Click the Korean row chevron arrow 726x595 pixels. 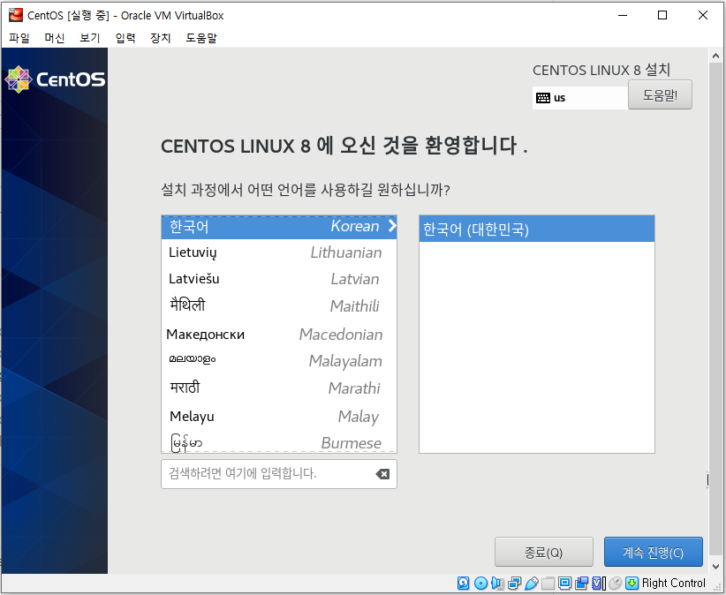coord(392,226)
